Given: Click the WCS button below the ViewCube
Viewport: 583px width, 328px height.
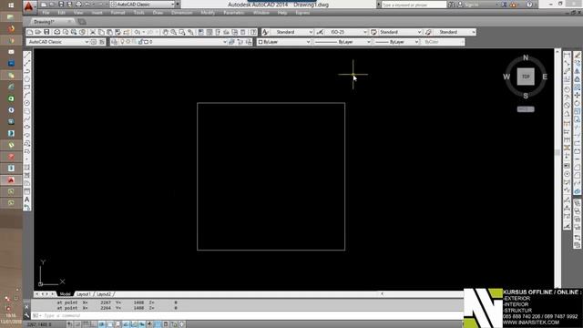Looking at the screenshot, I should tap(526, 109).
